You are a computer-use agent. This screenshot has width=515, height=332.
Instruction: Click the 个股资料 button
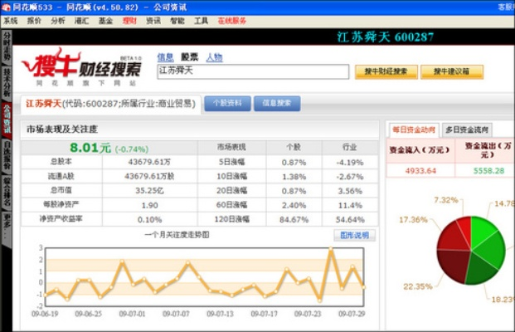pos(227,104)
